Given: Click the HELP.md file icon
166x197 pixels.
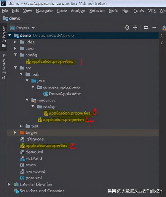Looking at the screenshot, I should (x=22, y=159).
